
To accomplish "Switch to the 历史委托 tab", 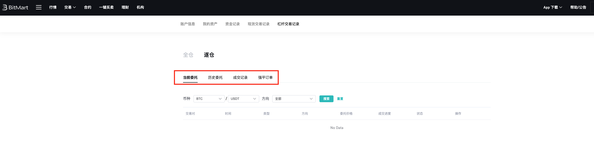I will click(215, 77).
